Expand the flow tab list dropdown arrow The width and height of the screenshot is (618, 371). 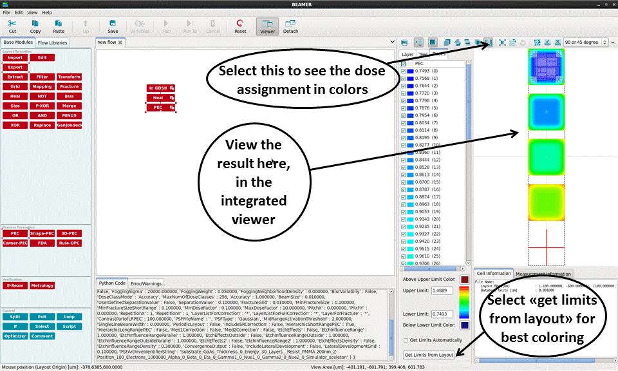coord(393,42)
